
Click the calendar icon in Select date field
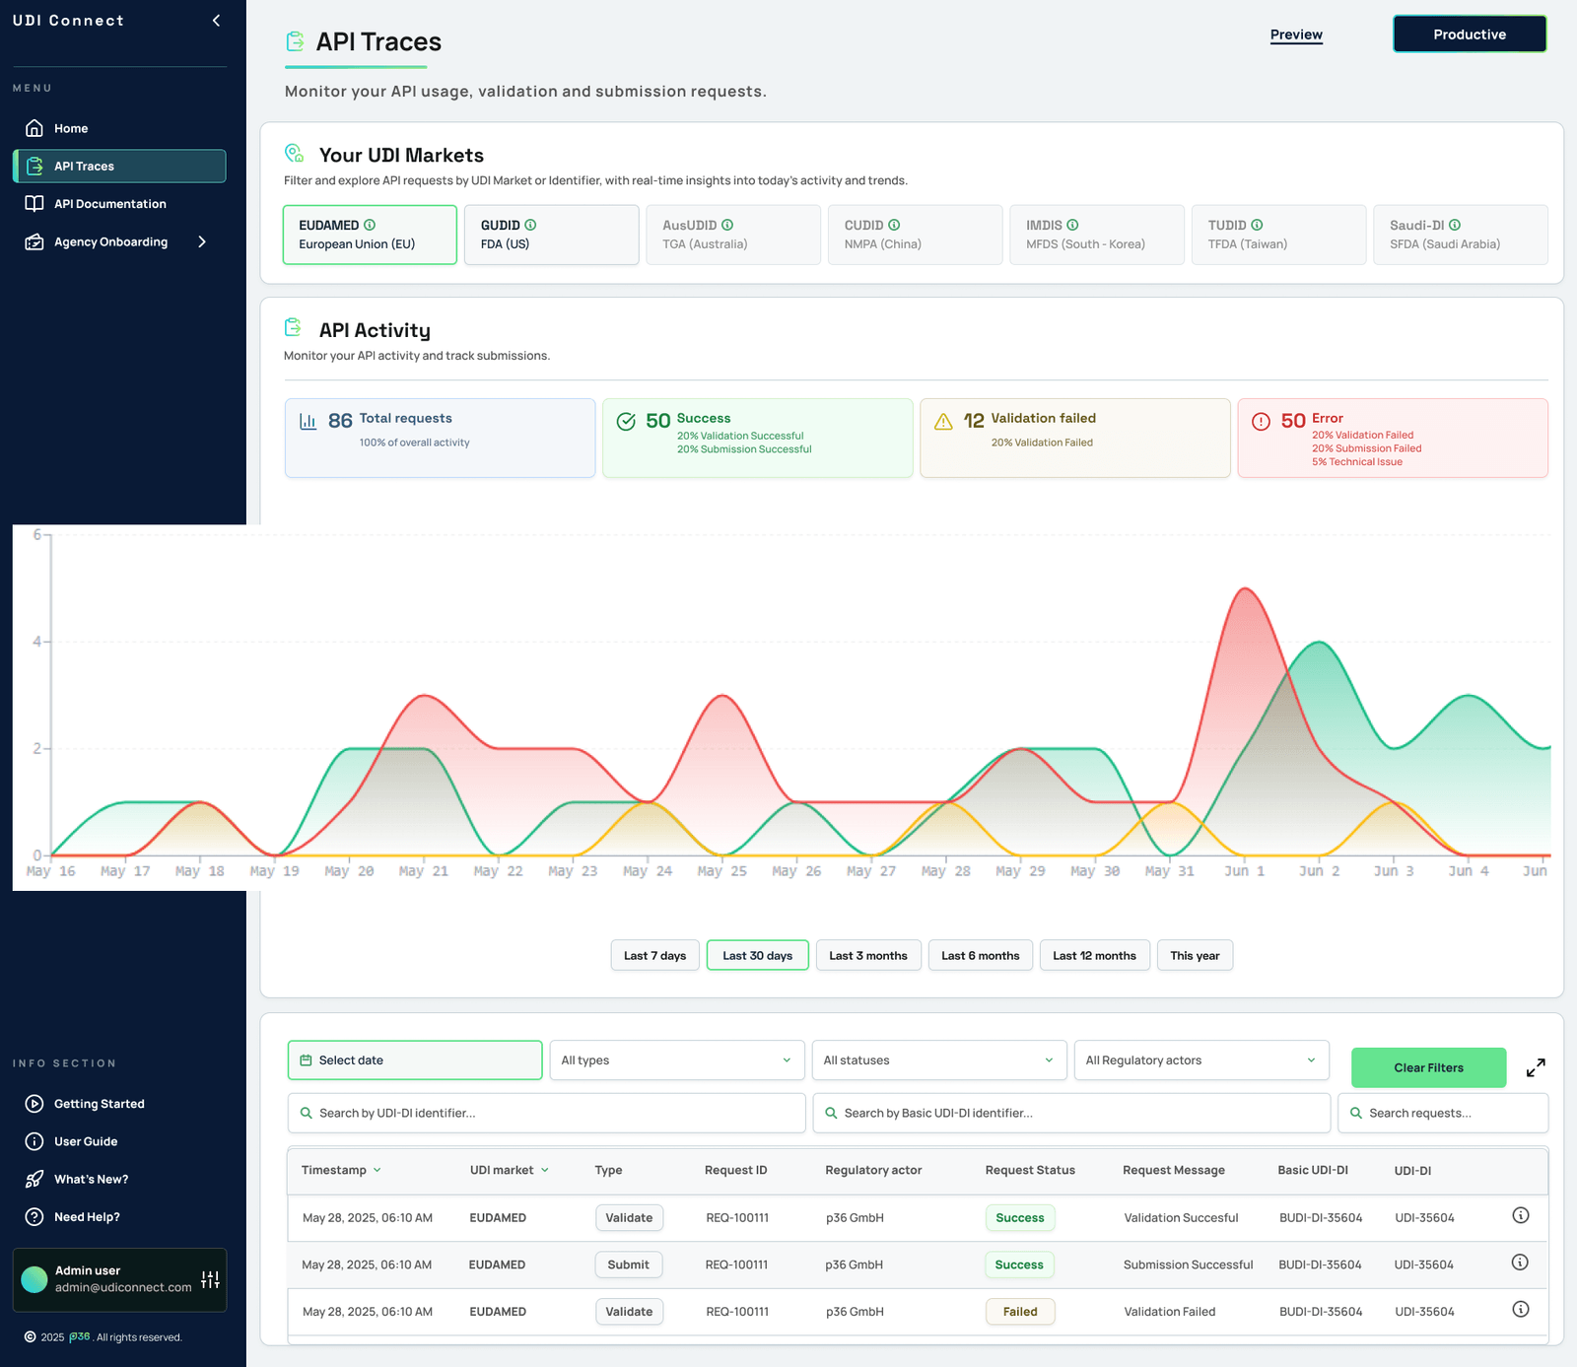[x=305, y=1059]
